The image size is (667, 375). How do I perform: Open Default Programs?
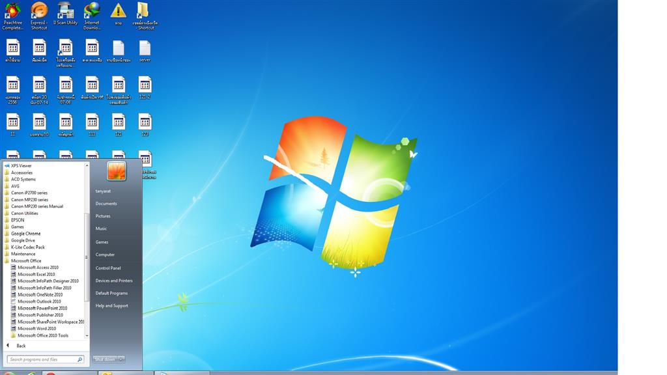coord(111,294)
